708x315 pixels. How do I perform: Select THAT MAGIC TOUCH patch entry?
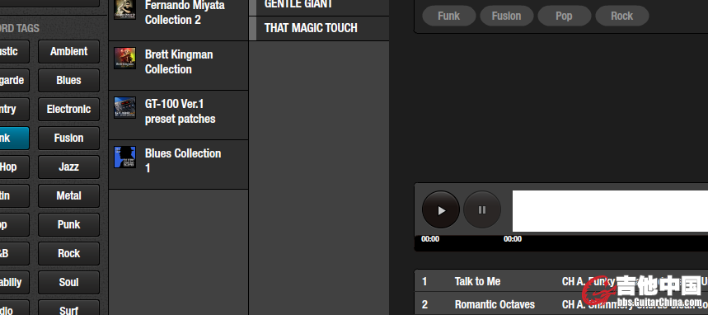click(319, 29)
